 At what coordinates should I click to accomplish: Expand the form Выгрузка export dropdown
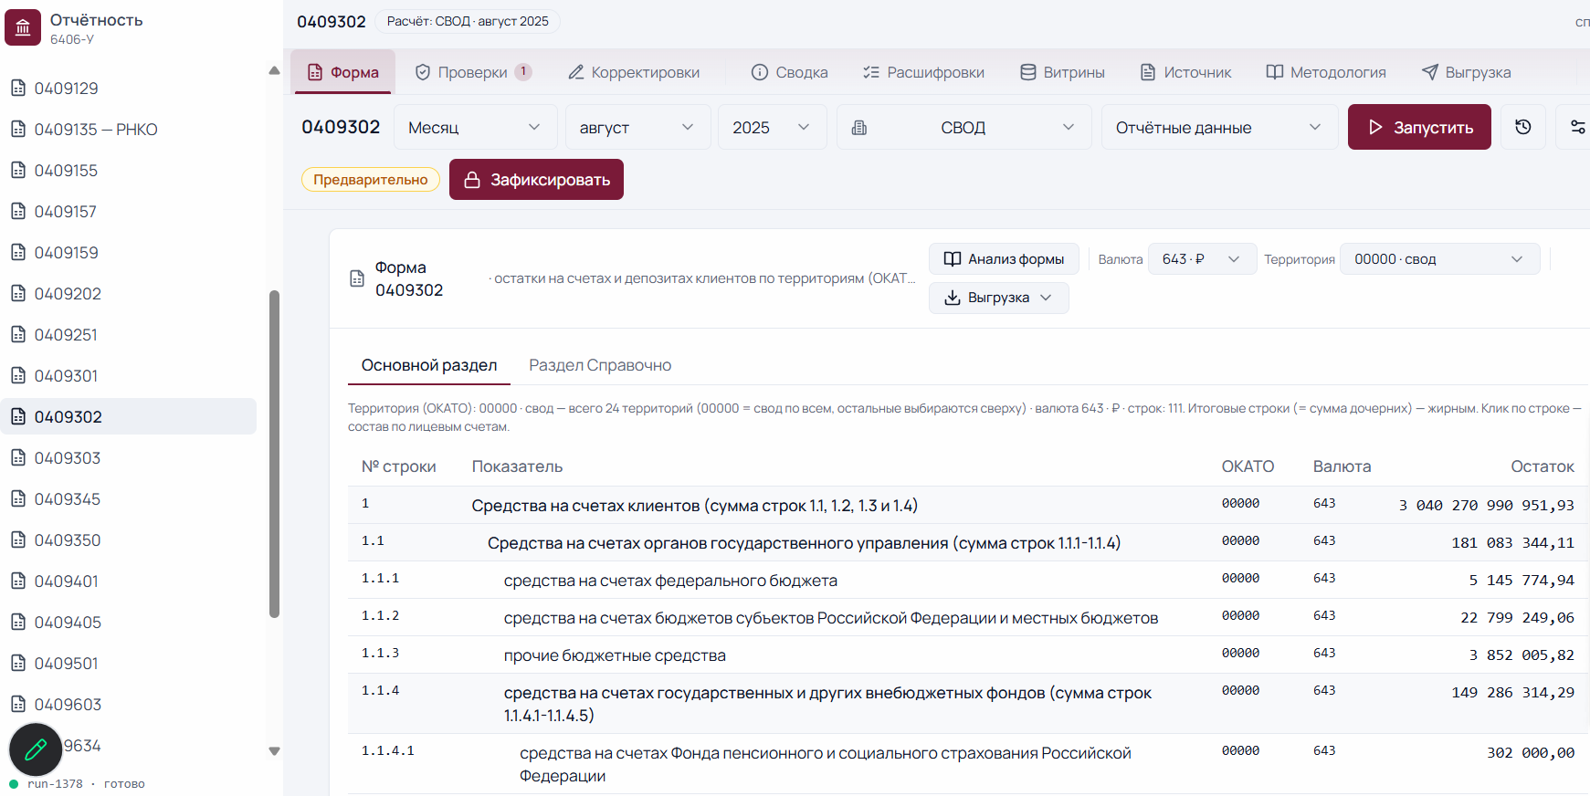coord(998,298)
